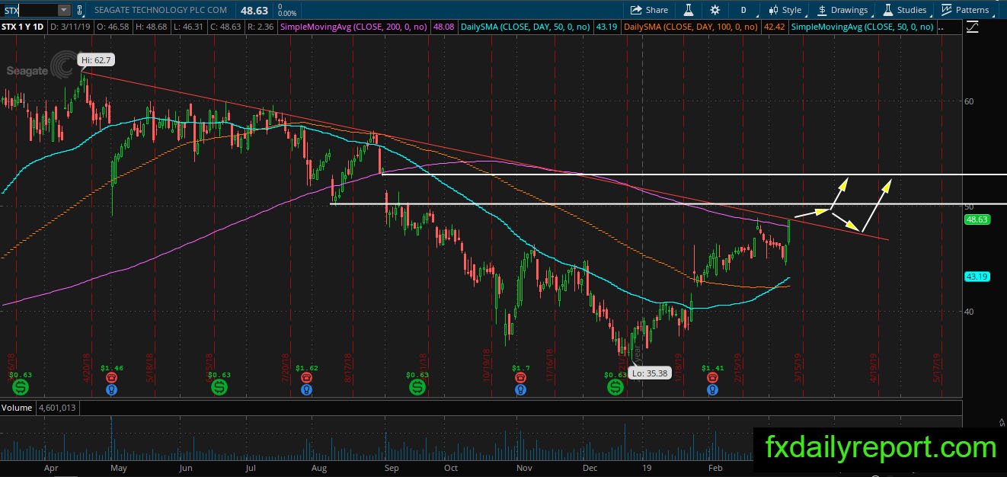Click the STX 1 Y 1D chart label
Screen dimensions: 1007x477
coord(24,27)
